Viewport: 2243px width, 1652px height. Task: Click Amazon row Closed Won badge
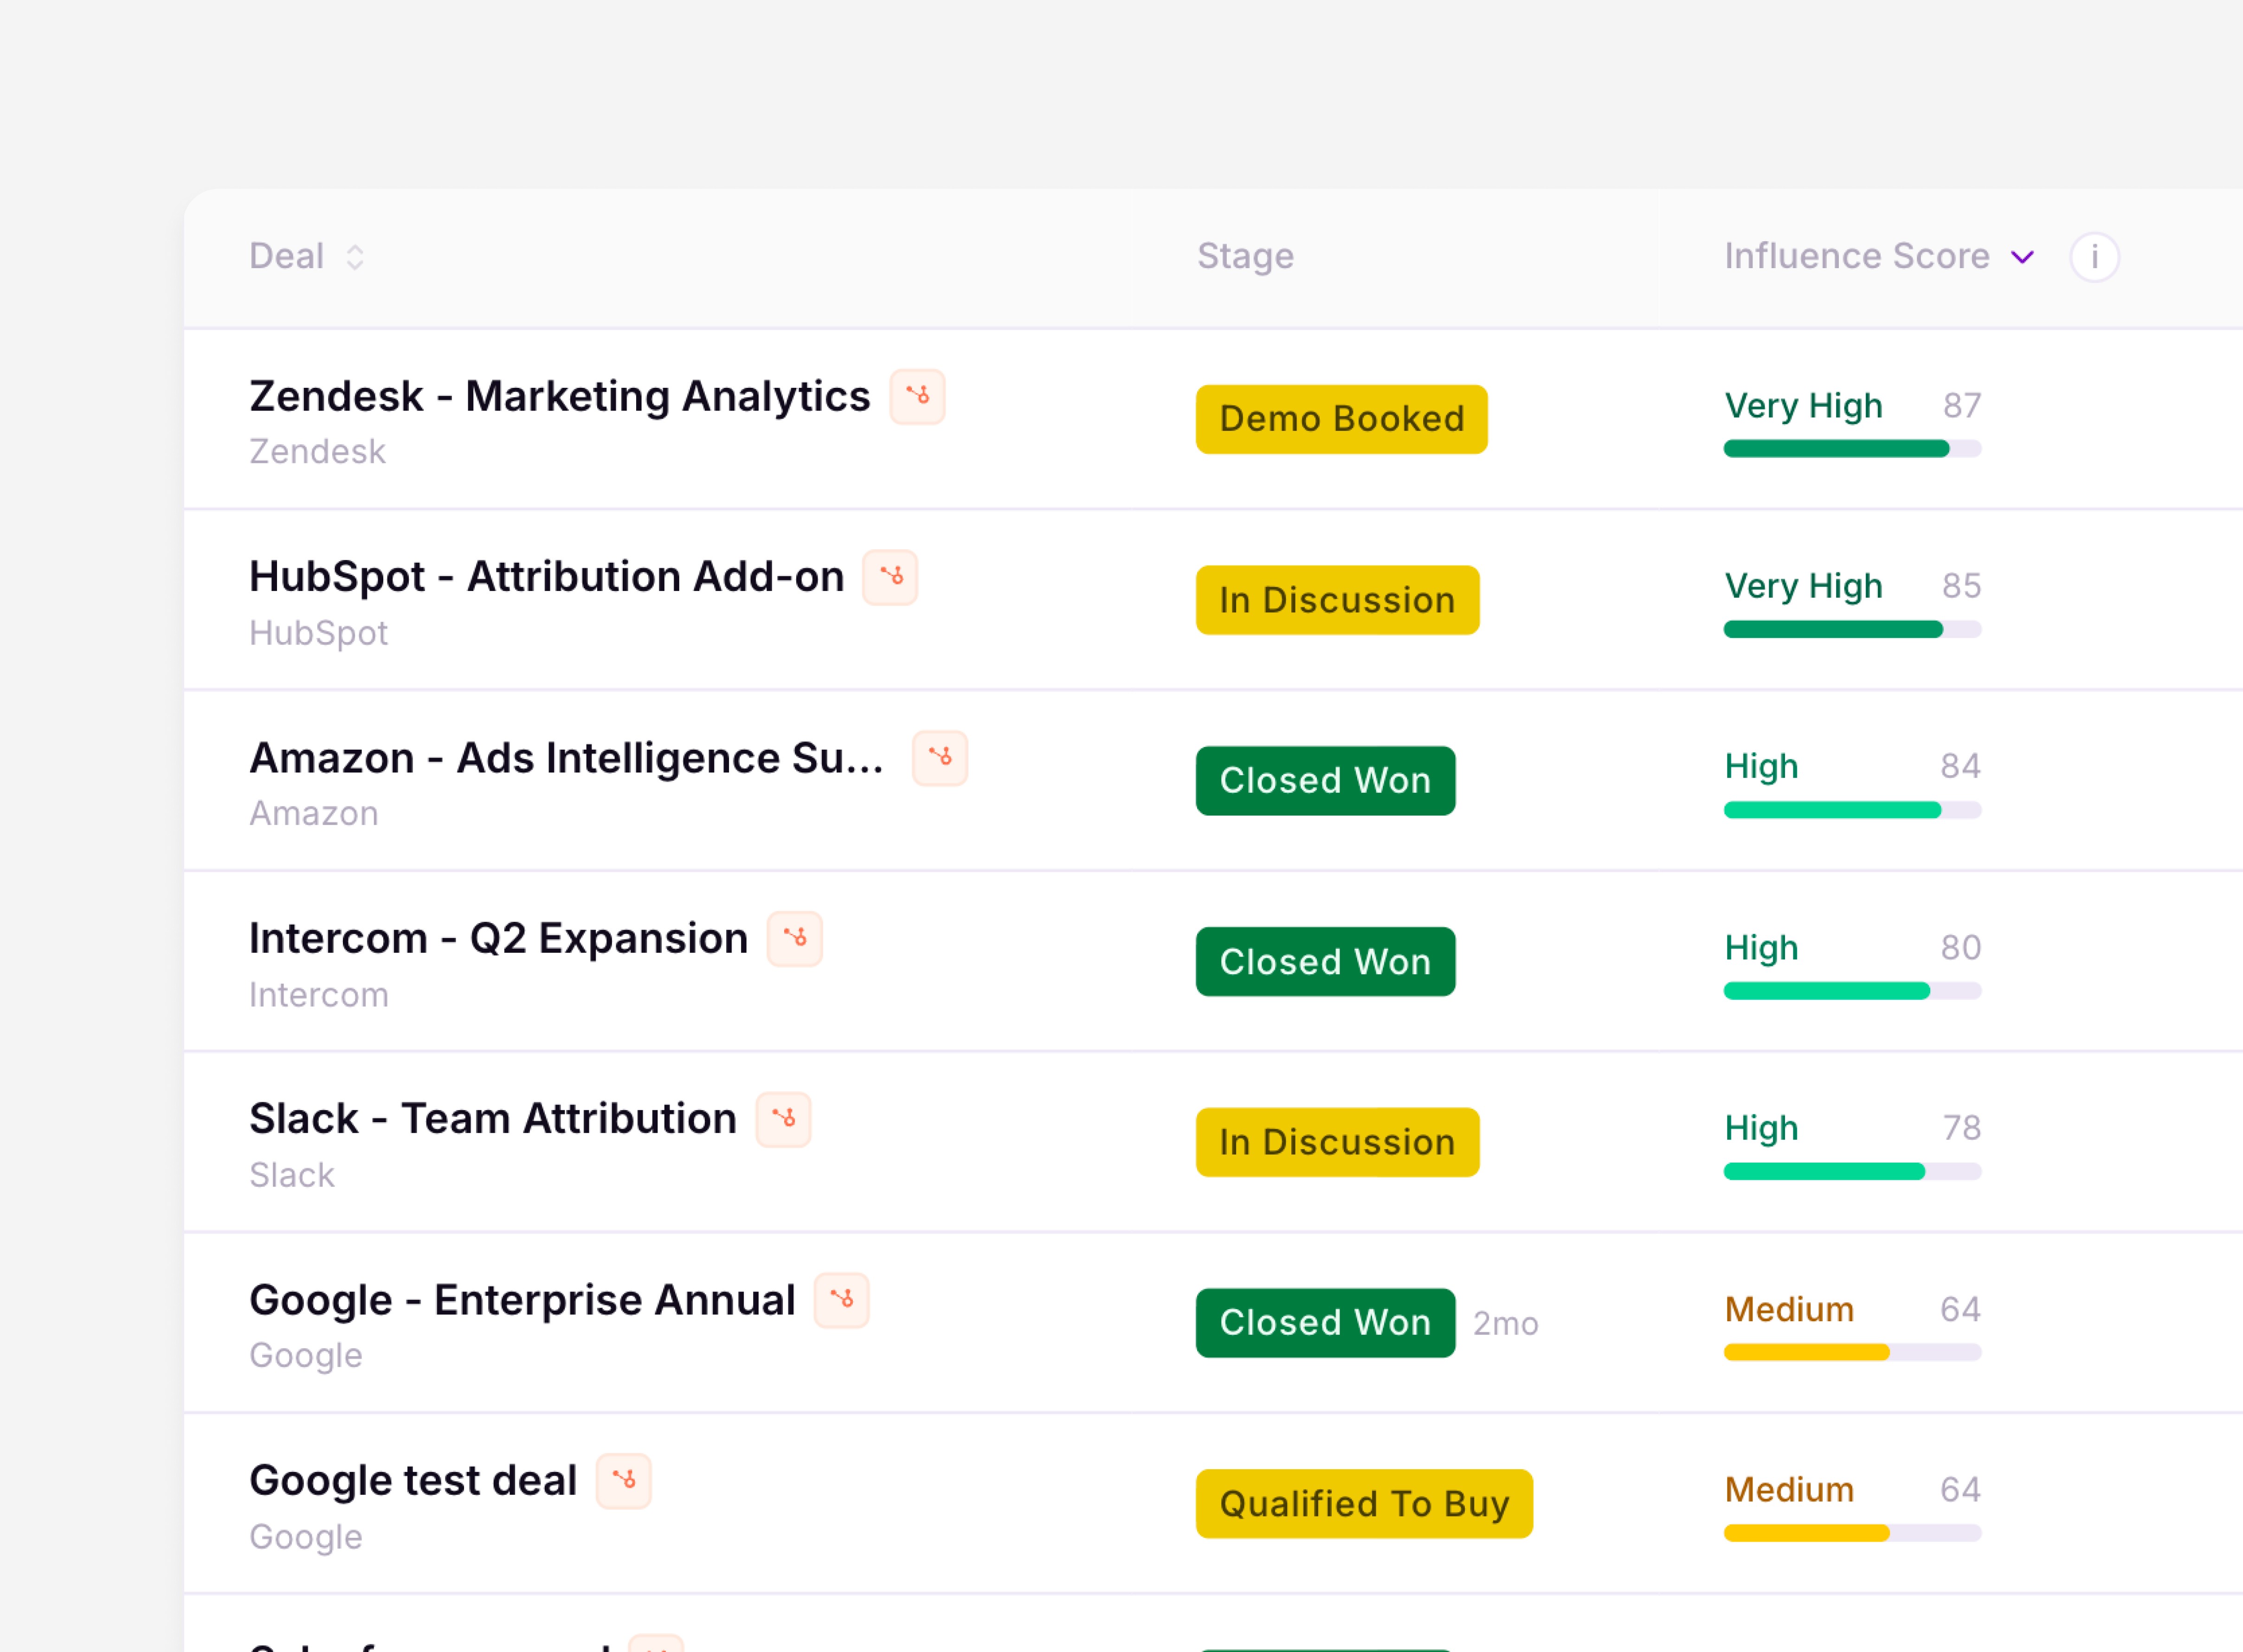click(1325, 781)
